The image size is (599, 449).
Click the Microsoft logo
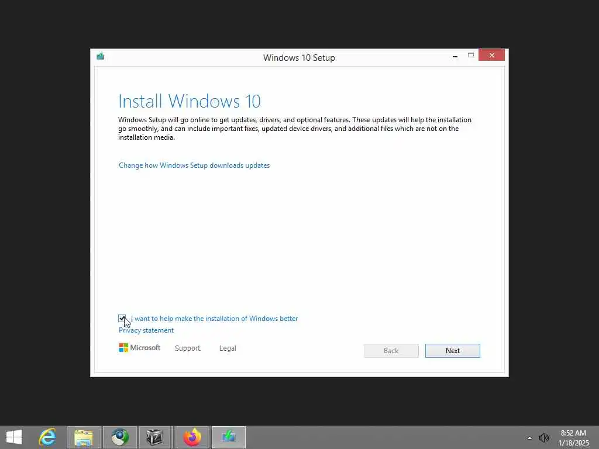pos(140,348)
